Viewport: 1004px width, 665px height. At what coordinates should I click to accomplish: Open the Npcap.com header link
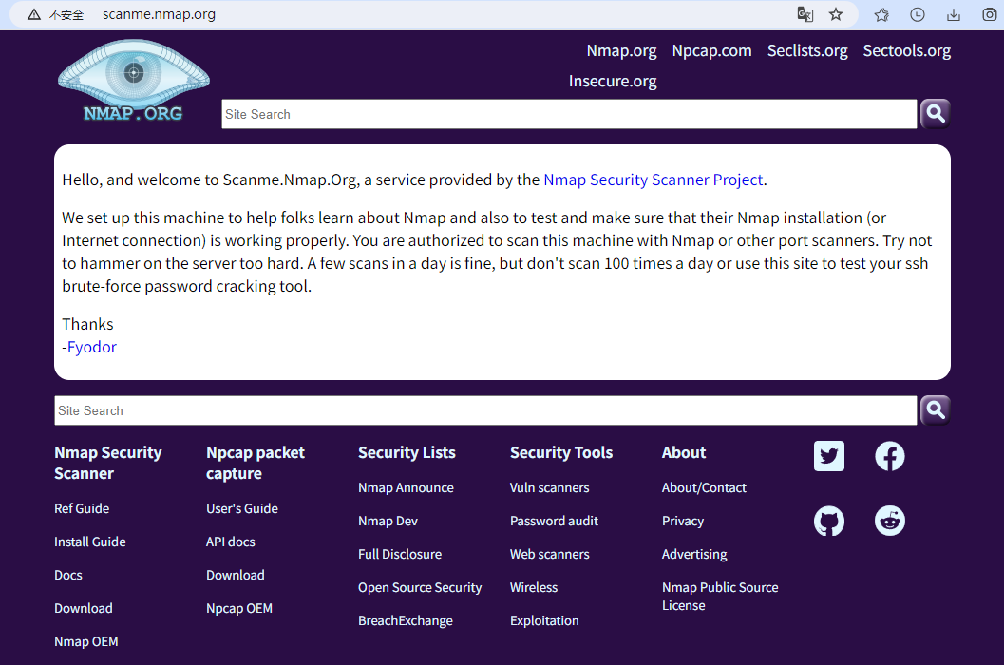tap(711, 50)
